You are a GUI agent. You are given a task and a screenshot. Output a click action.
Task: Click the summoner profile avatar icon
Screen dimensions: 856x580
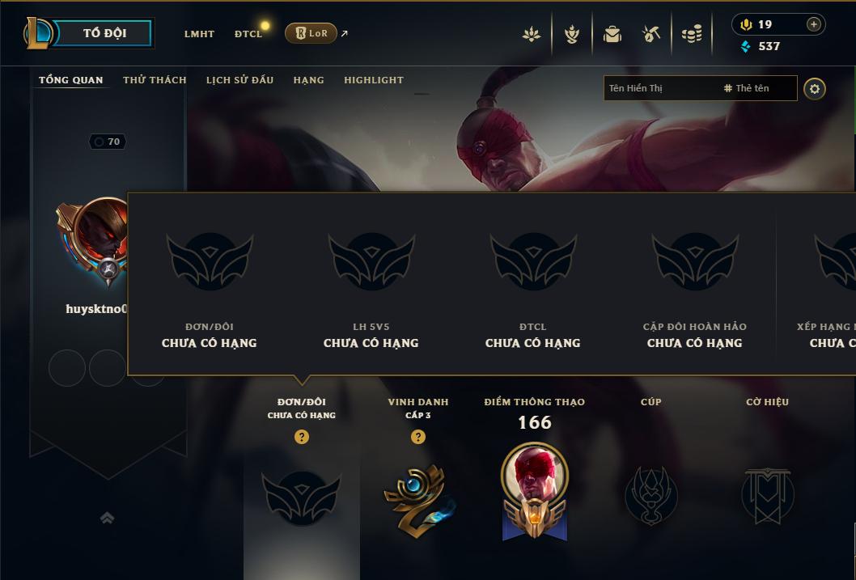click(x=93, y=240)
